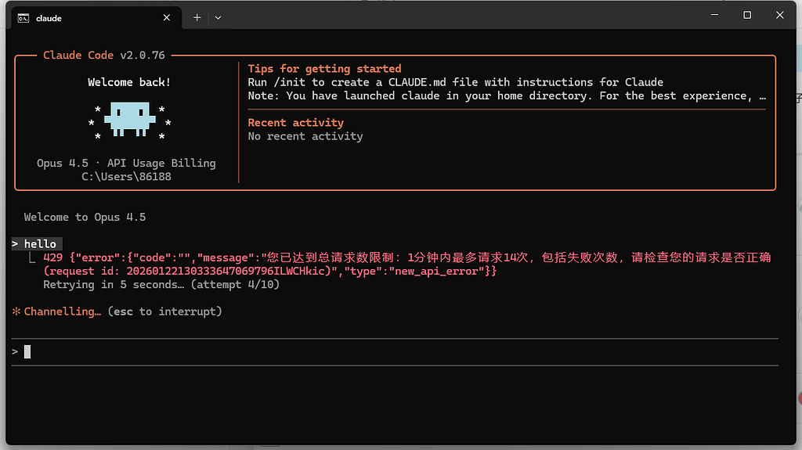Screen dimensions: 802x450
Task: Minimize the terminal window
Action: [714, 15]
